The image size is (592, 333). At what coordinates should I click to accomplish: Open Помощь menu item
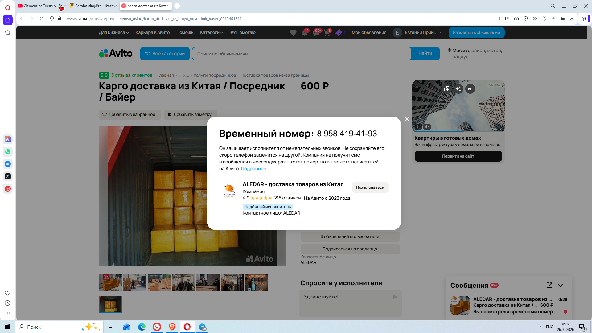[x=185, y=33]
